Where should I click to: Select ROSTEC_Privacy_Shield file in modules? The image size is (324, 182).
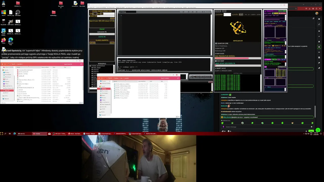[120, 98]
